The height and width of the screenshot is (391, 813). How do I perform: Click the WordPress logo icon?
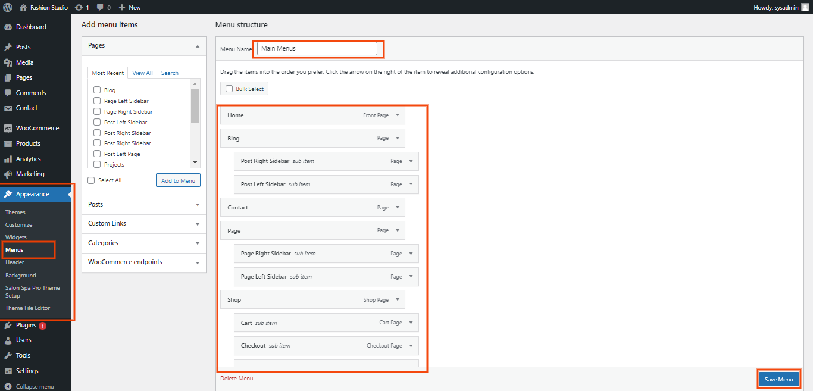(x=8, y=7)
